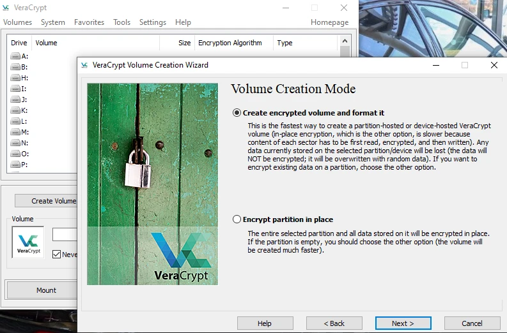Click drive list scrollbar up arrow

click(345, 41)
